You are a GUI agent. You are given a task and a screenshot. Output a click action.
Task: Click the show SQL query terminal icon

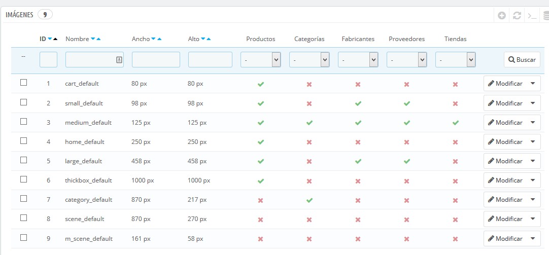click(532, 16)
